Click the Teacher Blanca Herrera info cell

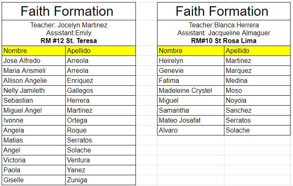224,33
